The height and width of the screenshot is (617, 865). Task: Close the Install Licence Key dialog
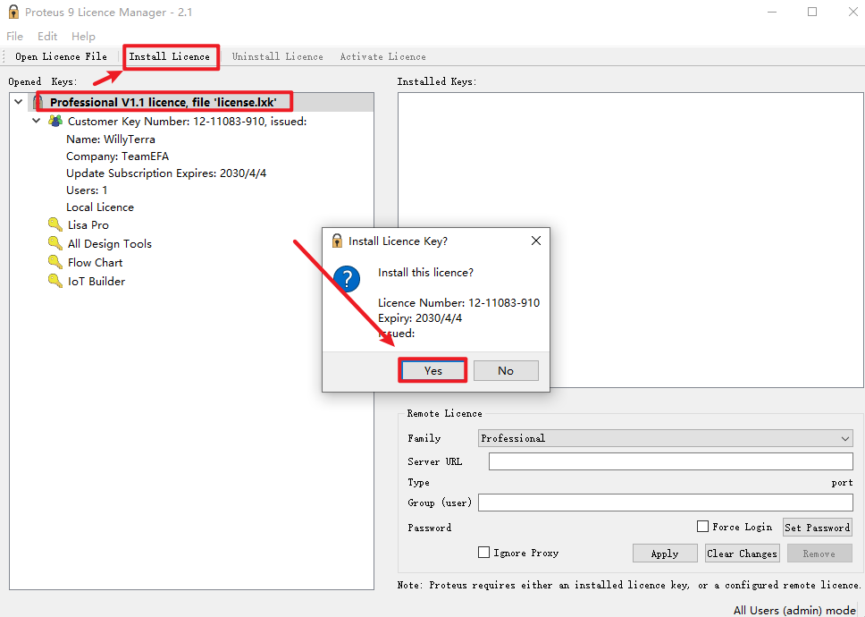pyautogui.click(x=536, y=241)
